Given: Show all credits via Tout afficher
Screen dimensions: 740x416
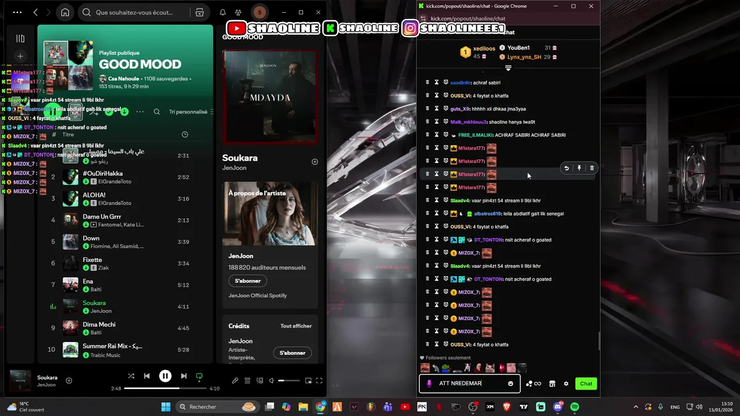Looking at the screenshot, I should pyautogui.click(x=296, y=326).
